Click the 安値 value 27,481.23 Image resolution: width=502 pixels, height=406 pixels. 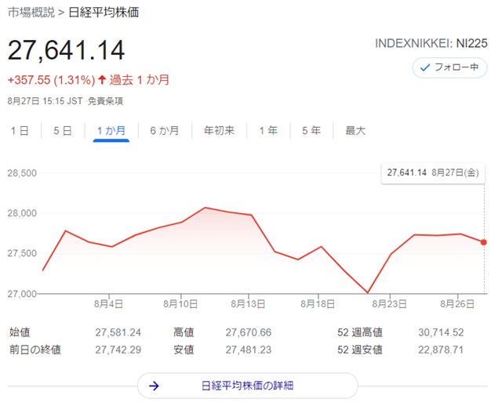(249, 350)
